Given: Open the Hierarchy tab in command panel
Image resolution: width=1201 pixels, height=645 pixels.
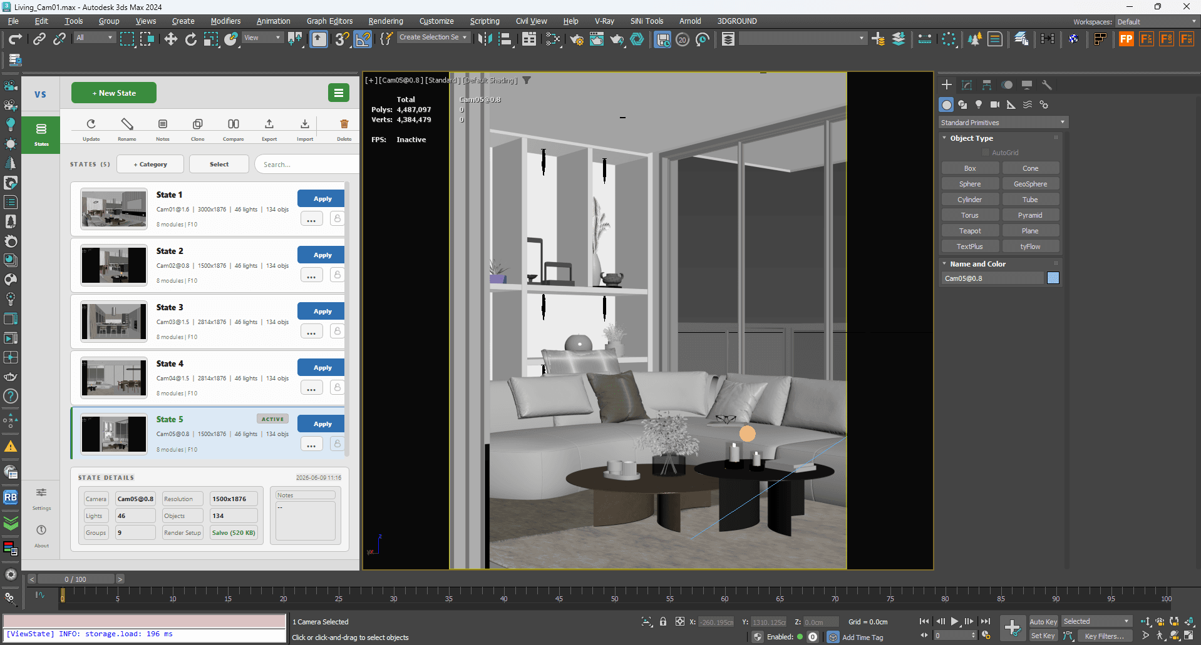Looking at the screenshot, I should [x=987, y=85].
